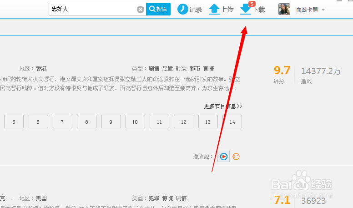Select episode 13
The height and width of the screenshot is (208, 353).
[208, 122]
